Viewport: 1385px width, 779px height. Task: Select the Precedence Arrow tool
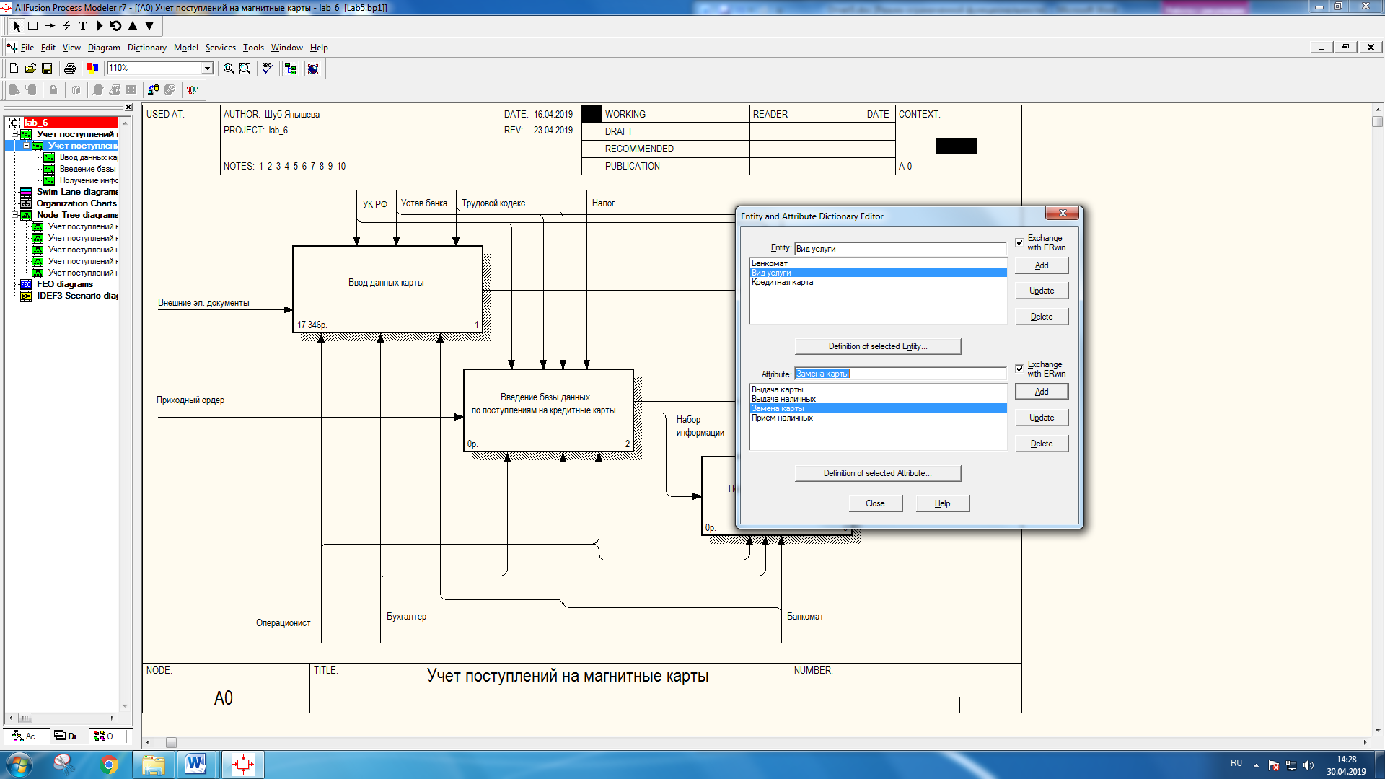[x=50, y=26]
